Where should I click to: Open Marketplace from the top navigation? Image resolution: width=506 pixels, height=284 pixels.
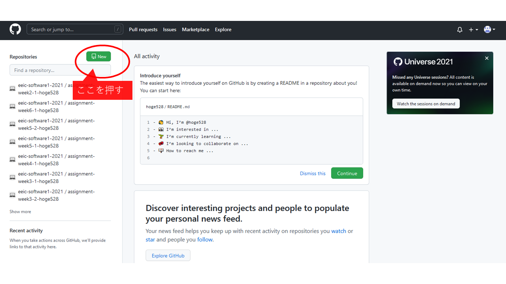click(196, 30)
